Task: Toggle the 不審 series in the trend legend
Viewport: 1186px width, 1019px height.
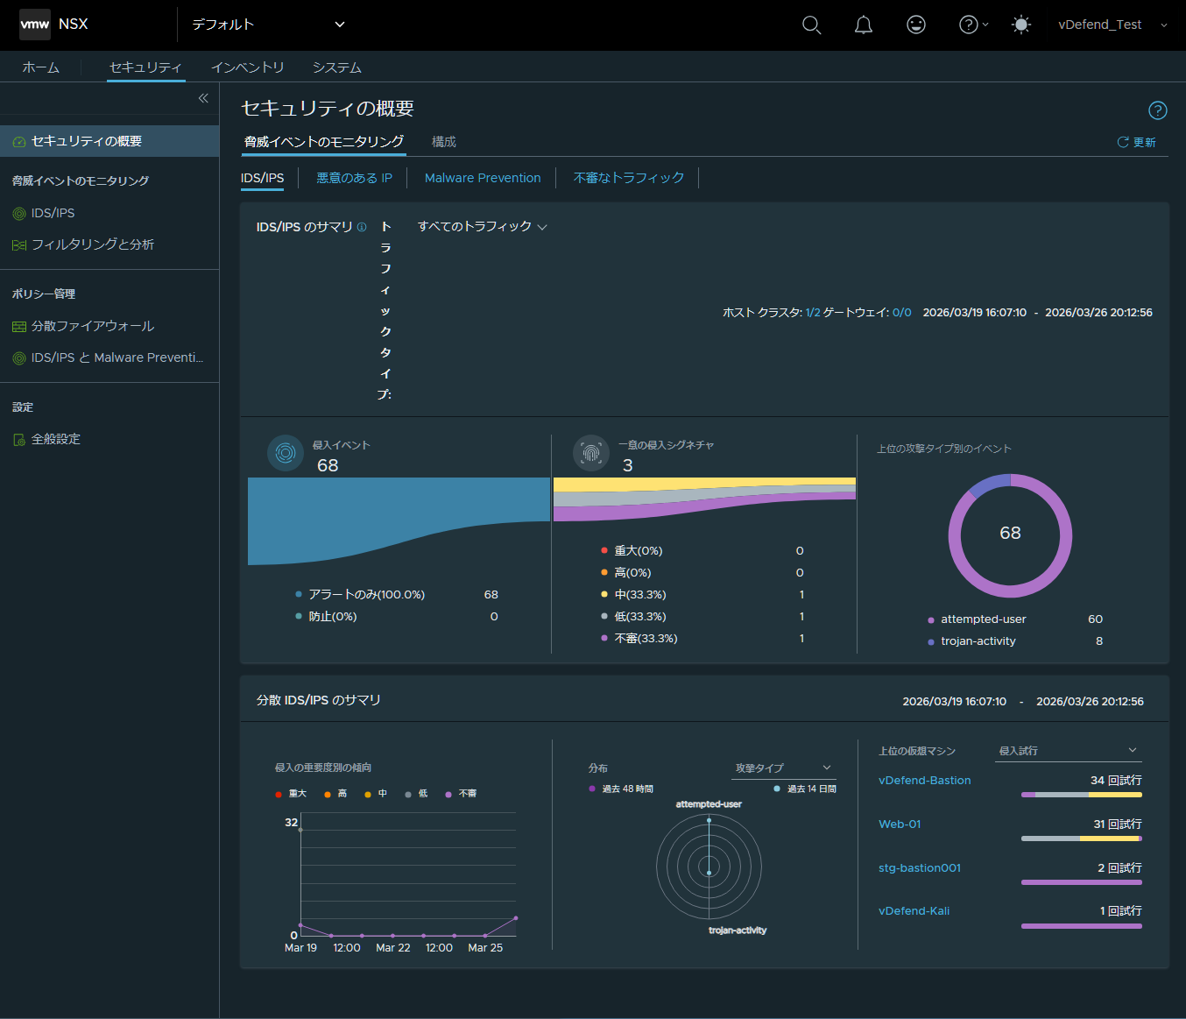Action: pos(462,794)
